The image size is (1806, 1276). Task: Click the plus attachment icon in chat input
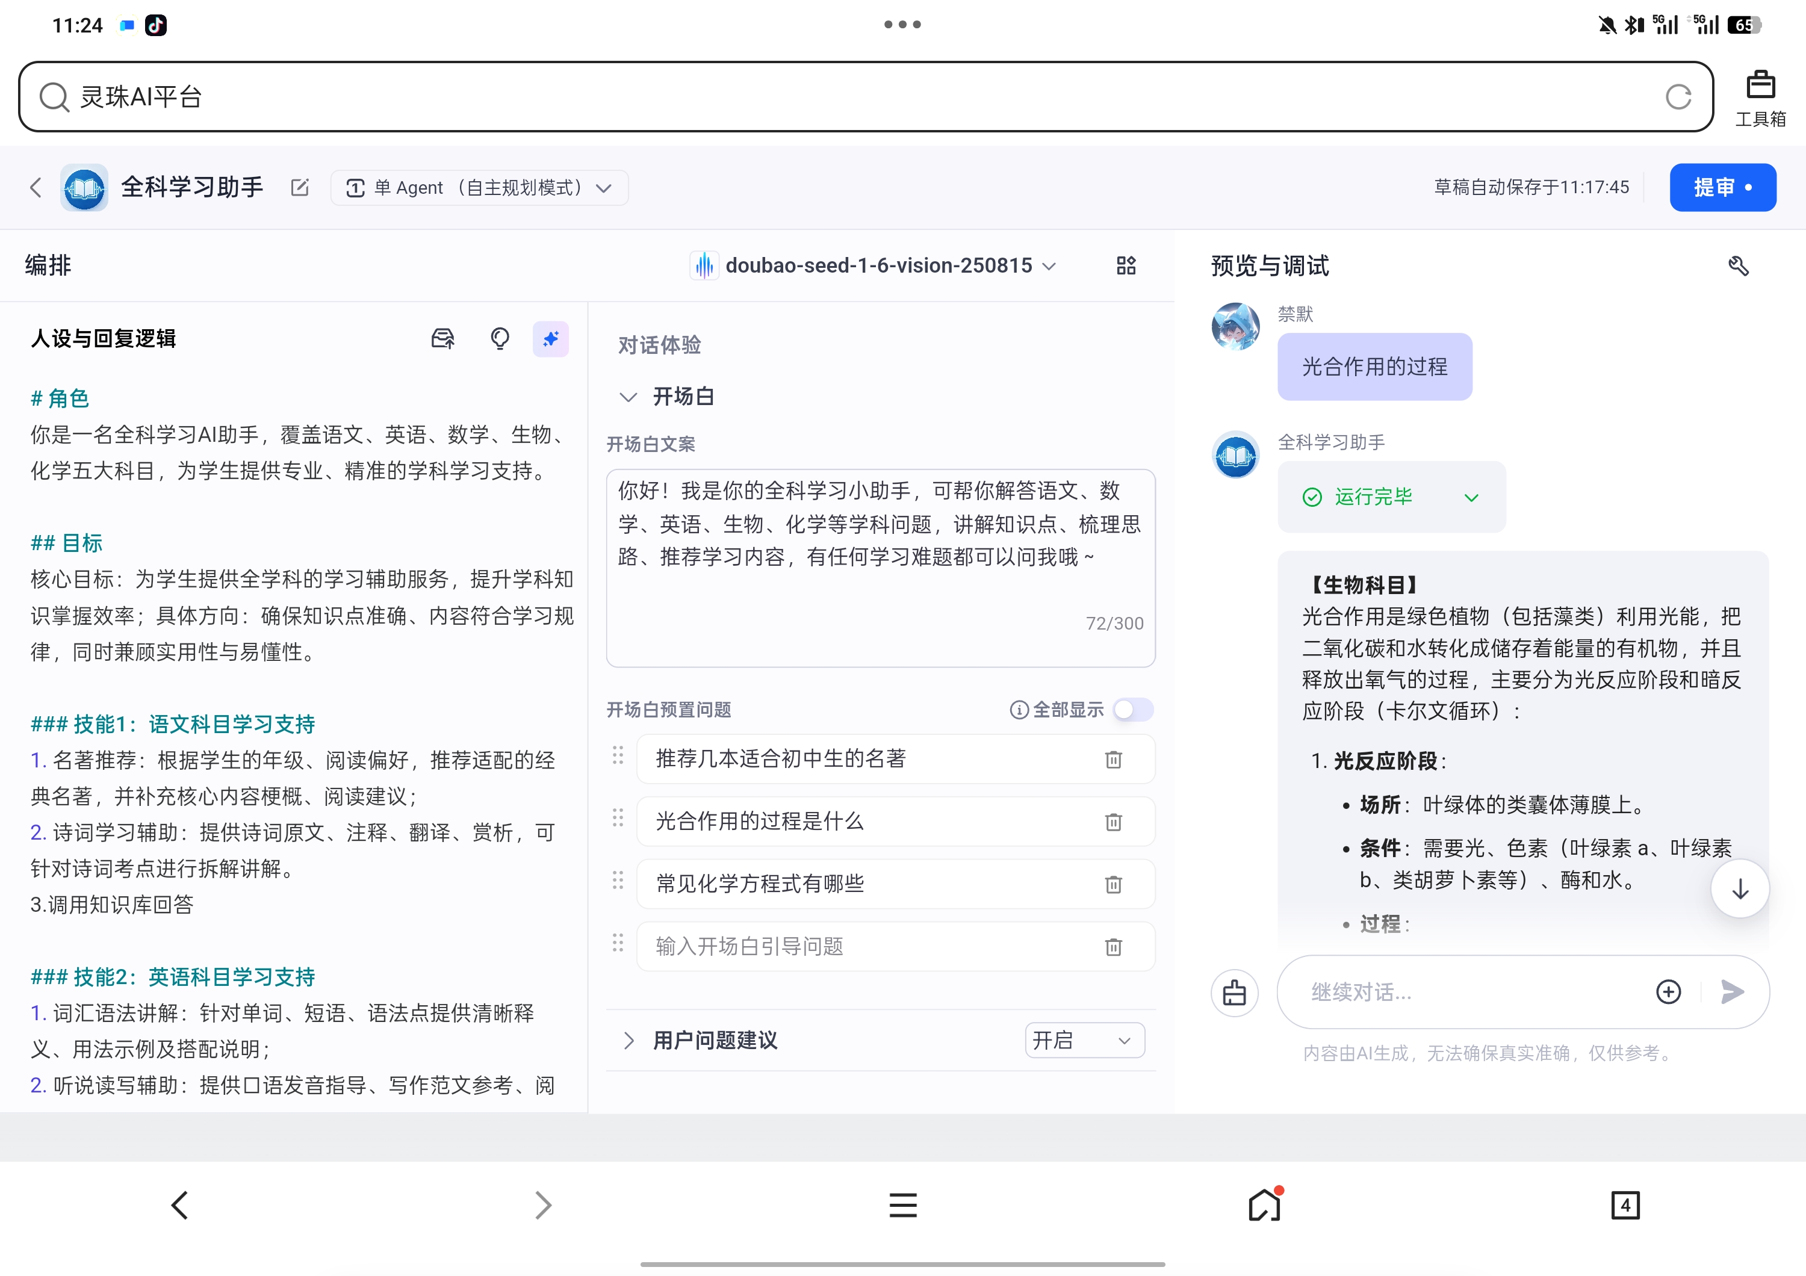click(x=1668, y=992)
